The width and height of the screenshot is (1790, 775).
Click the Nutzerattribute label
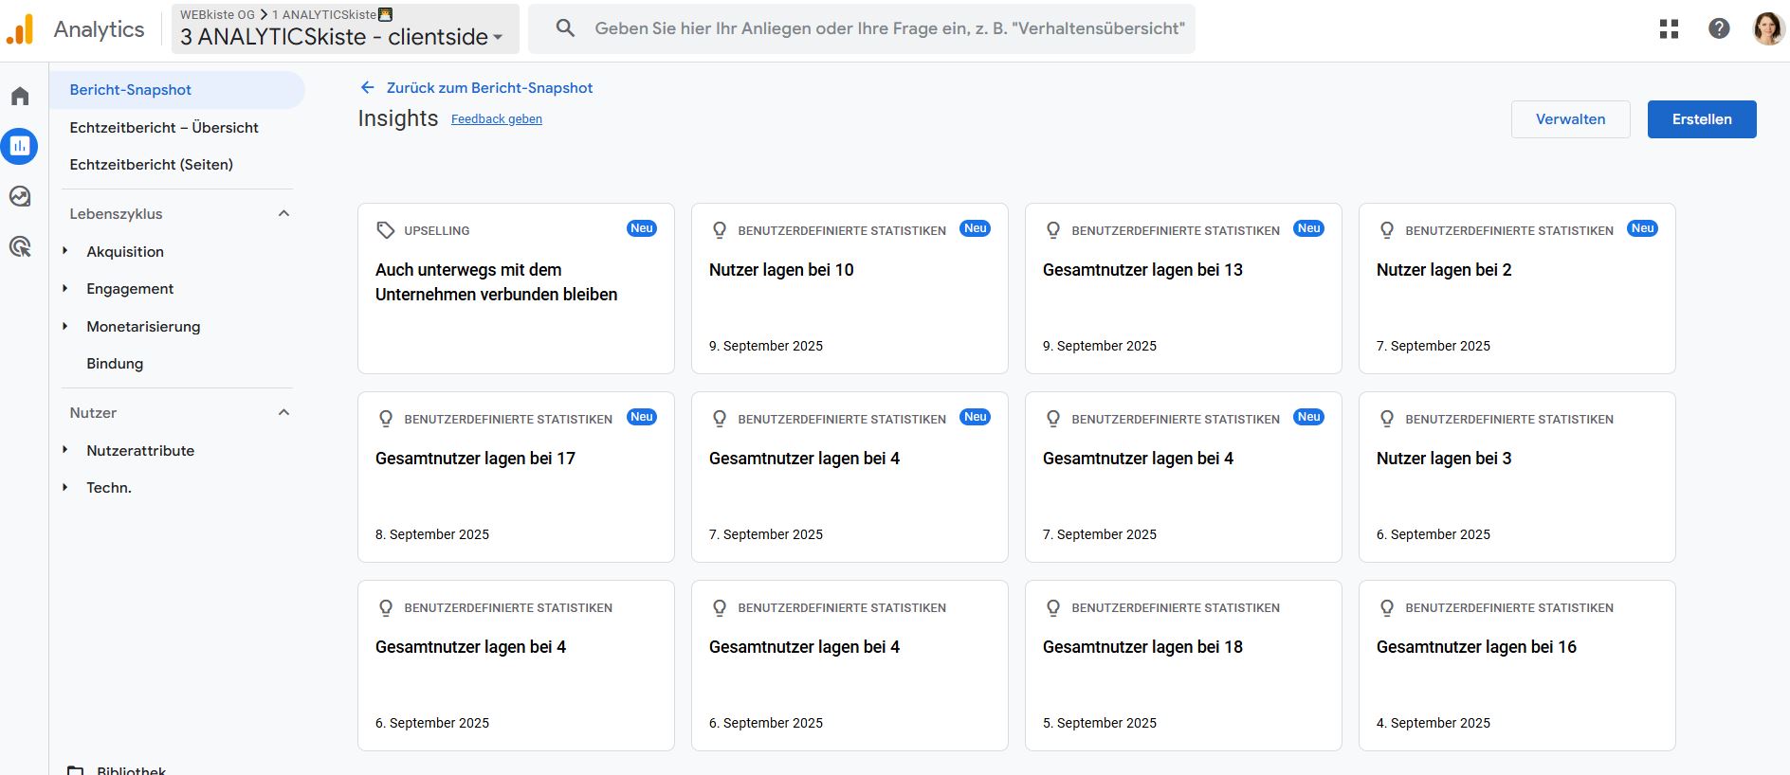tap(140, 450)
